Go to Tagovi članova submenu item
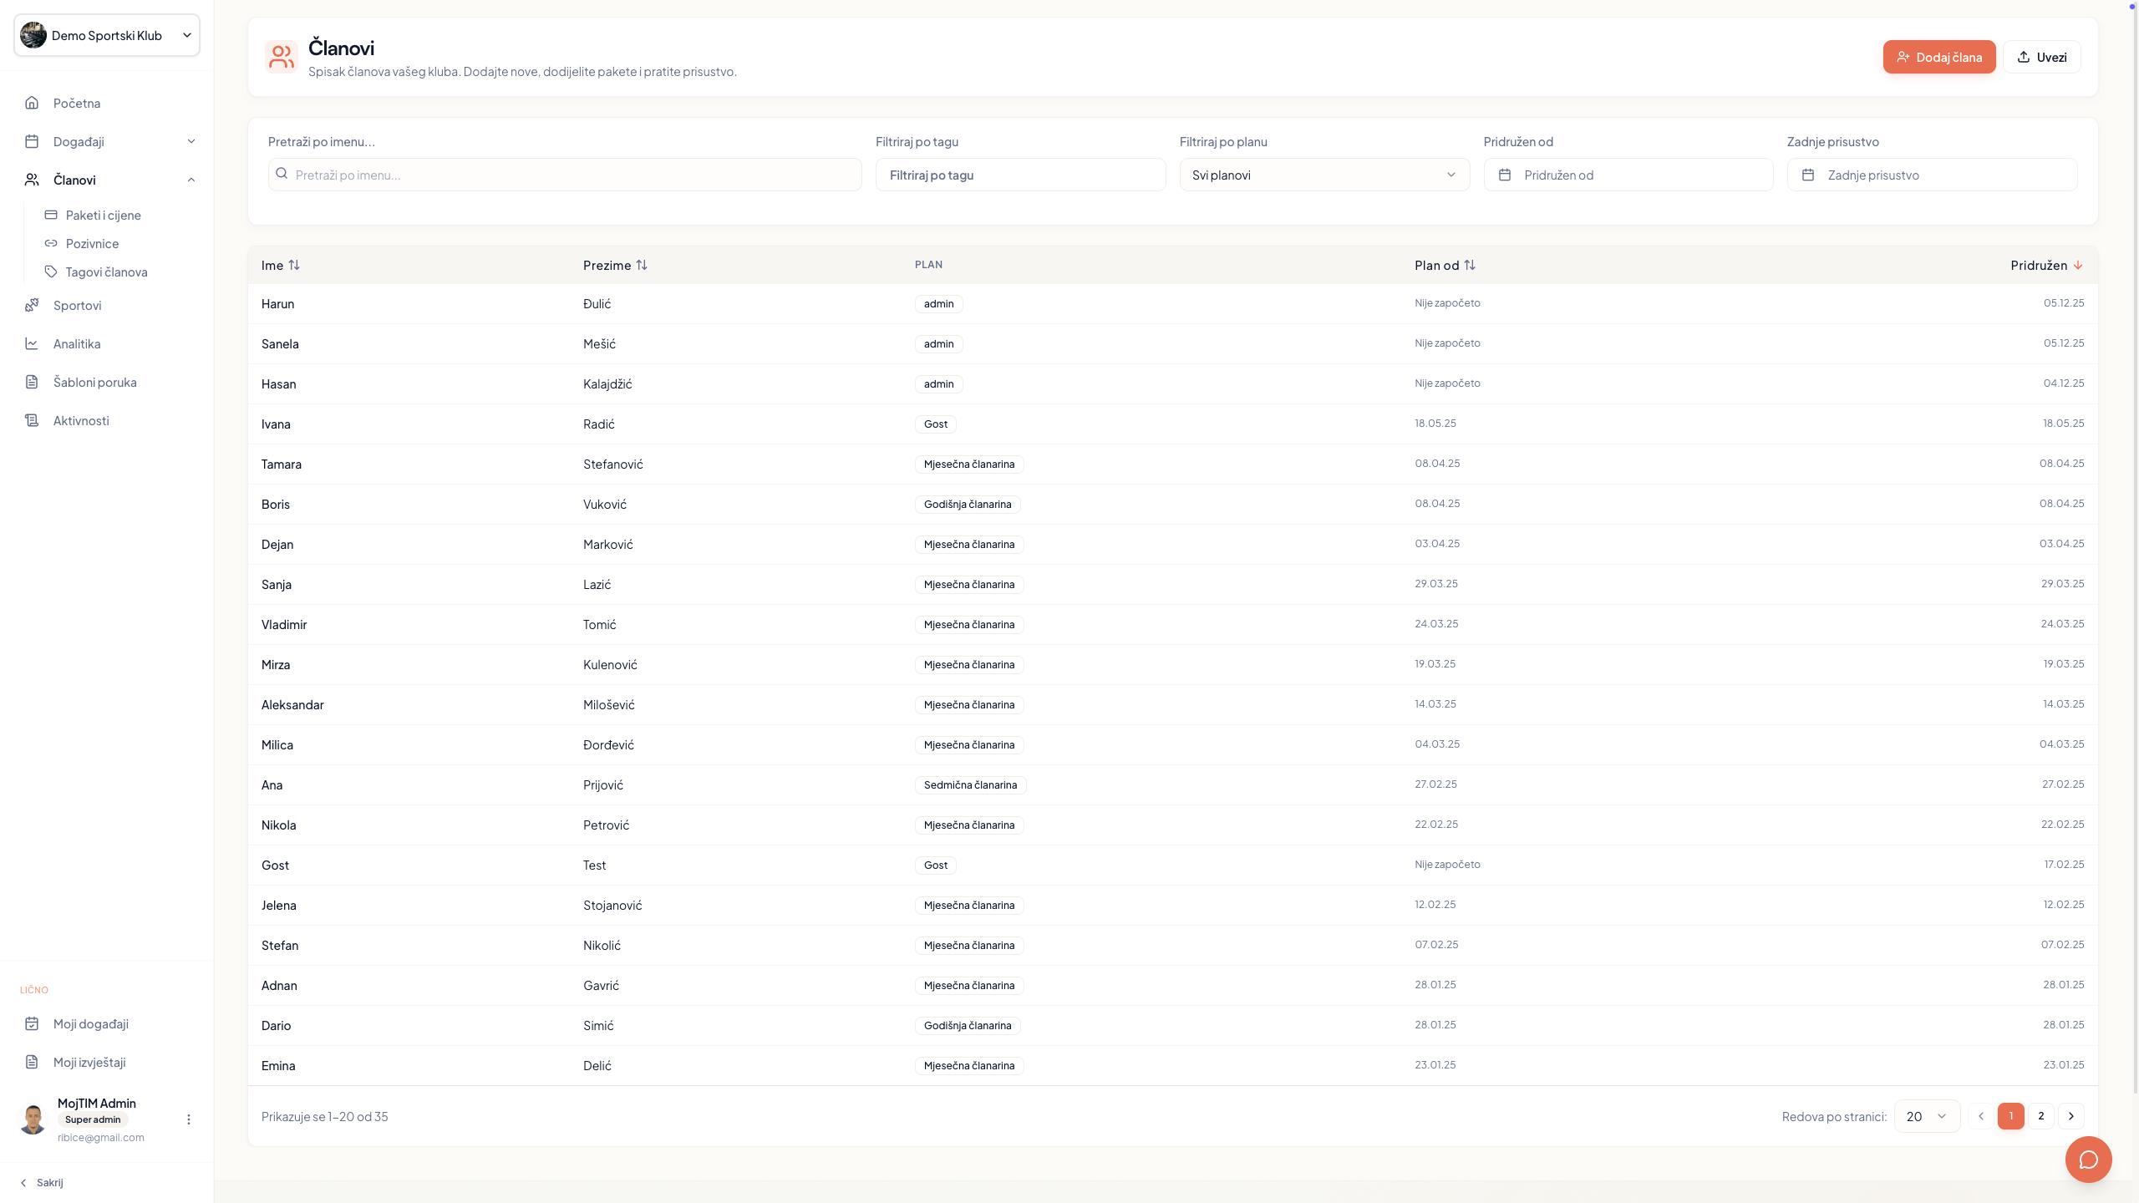 (106, 272)
